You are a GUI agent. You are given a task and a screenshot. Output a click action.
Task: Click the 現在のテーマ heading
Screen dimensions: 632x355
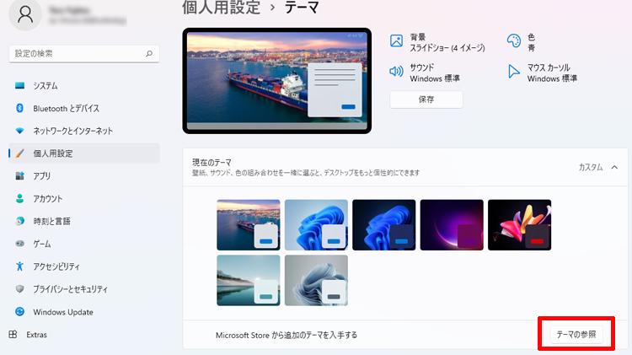(x=212, y=162)
